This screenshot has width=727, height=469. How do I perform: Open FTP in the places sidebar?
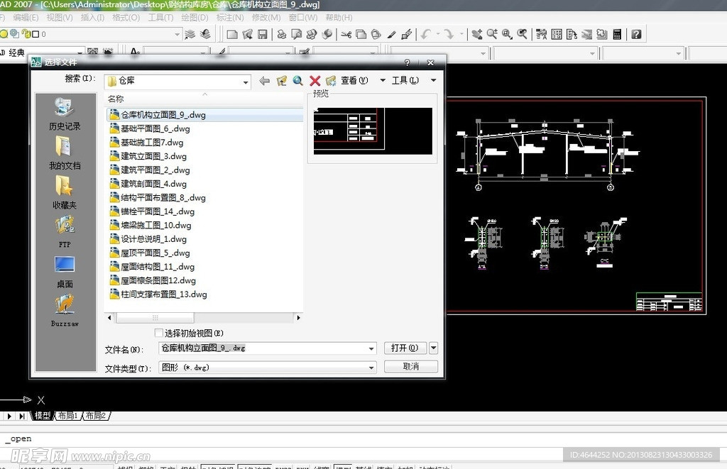[x=65, y=232]
